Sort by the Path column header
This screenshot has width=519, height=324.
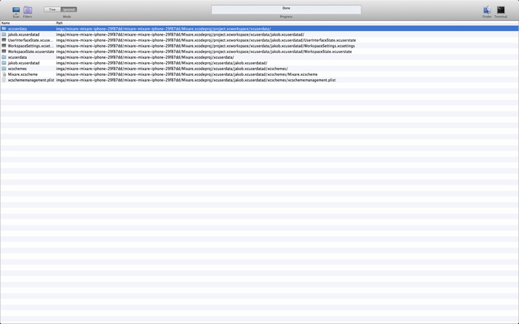[x=287, y=23]
